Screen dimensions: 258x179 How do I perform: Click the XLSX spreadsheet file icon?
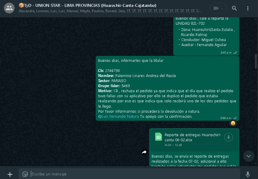coord(158,137)
